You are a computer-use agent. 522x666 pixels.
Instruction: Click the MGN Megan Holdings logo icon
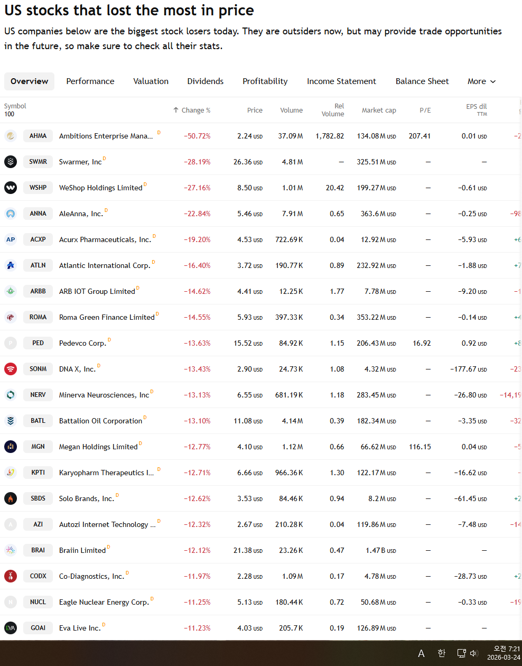[11, 447]
